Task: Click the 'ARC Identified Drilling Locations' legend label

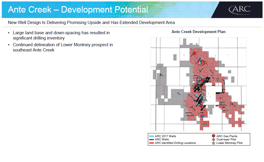Action: coord(175,143)
